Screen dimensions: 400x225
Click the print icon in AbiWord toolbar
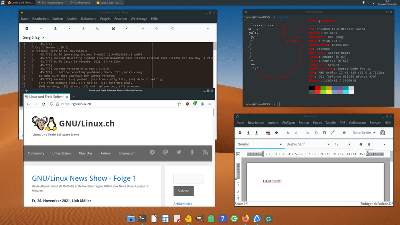(276, 133)
